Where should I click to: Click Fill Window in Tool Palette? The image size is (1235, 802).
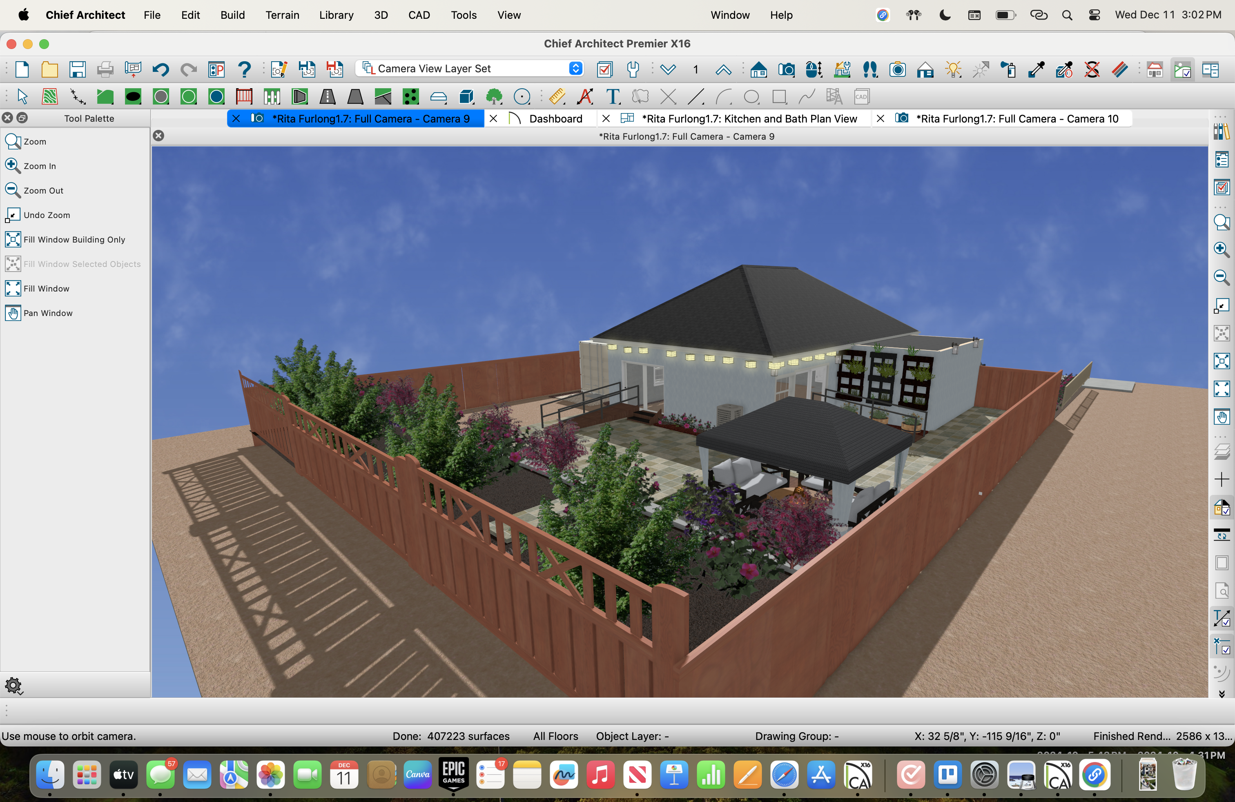pyautogui.click(x=37, y=288)
